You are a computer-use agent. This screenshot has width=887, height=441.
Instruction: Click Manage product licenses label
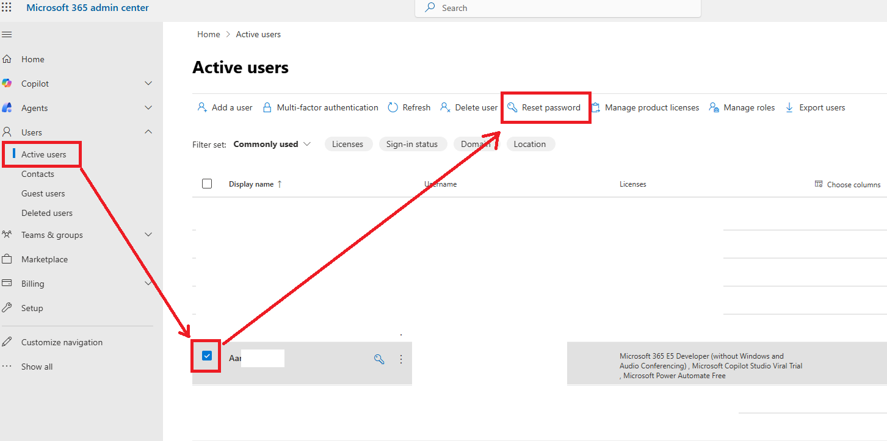[652, 107]
